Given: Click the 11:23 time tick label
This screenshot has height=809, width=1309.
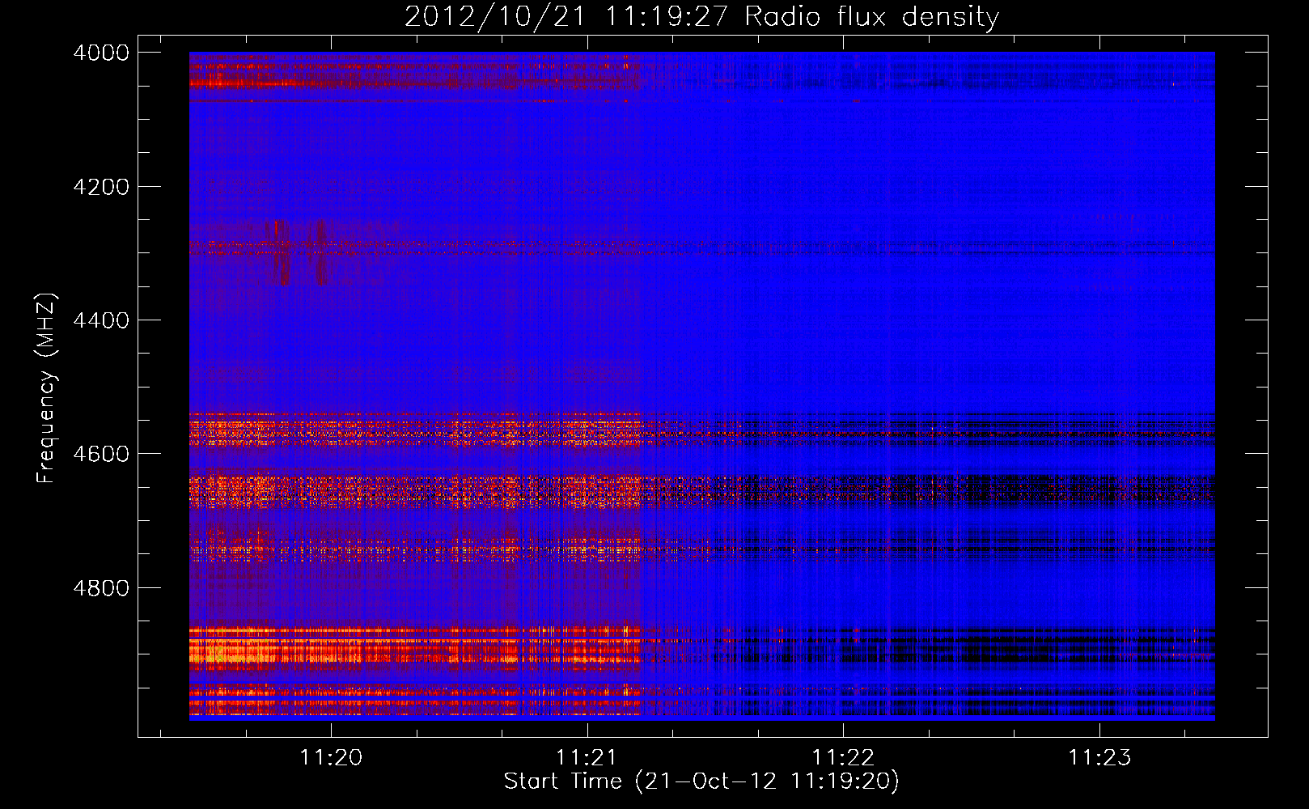Looking at the screenshot, I should pos(1099,757).
